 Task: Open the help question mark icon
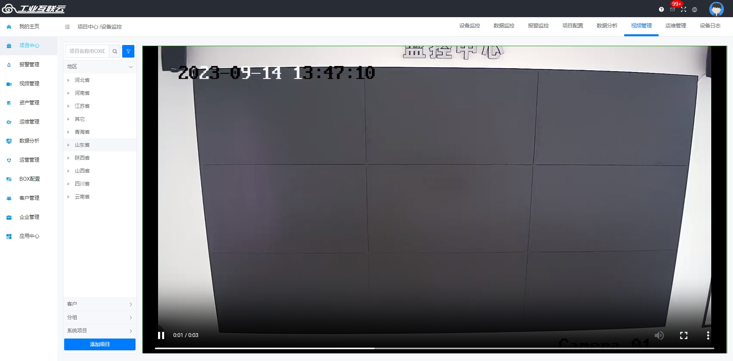[x=661, y=10]
